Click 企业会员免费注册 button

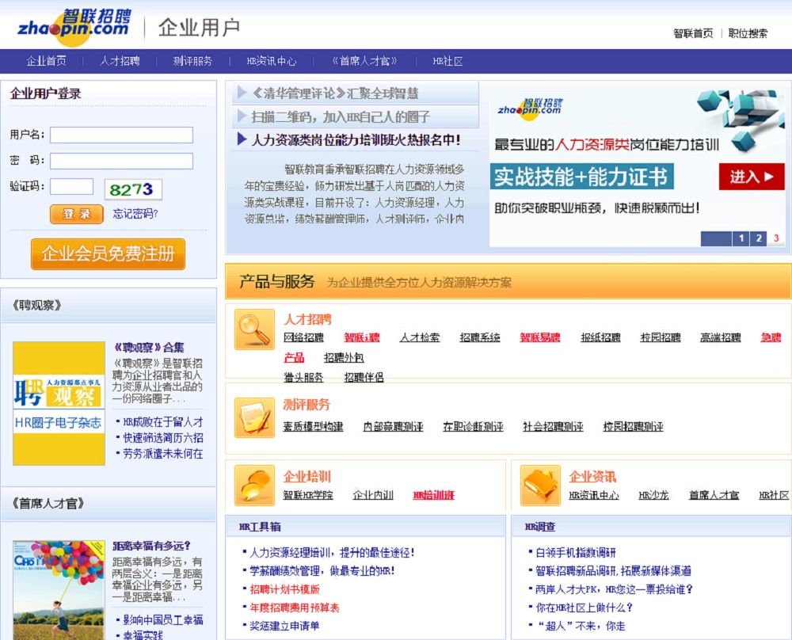pyautogui.click(x=108, y=253)
